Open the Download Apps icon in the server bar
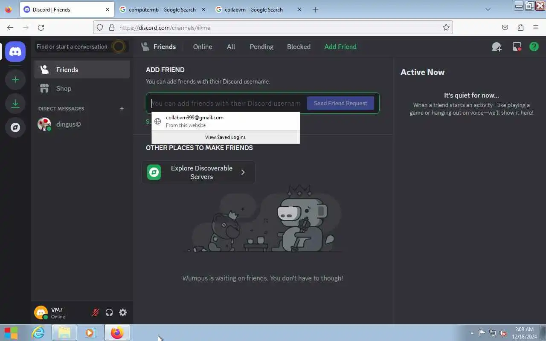 click(x=15, y=104)
